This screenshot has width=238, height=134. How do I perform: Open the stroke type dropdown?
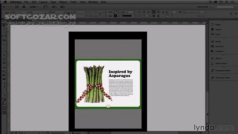134,16
